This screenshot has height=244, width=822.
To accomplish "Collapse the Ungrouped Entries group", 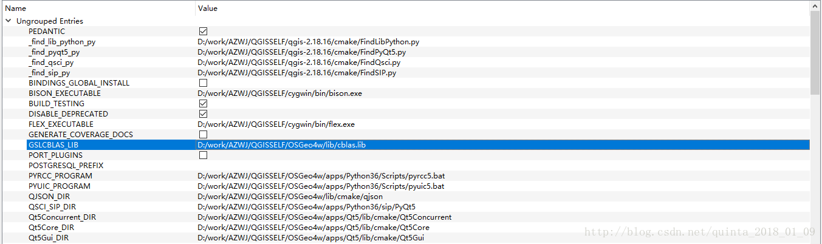I will tap(9, 21).
